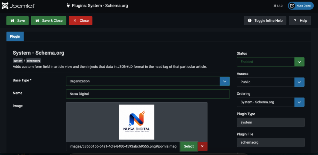Image resolution: width=318 pixels, height=155 pixels.
Task: Open the Ordering dropdown
Action: click(270, 102)
